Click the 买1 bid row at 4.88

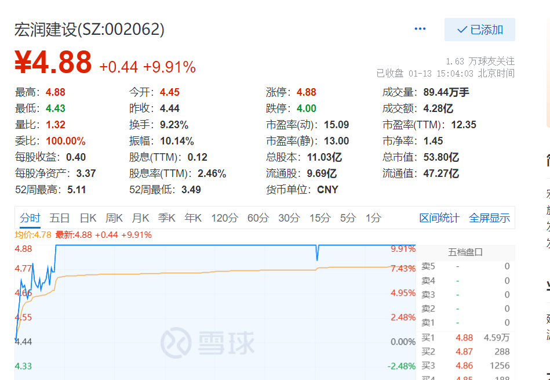click(465, 338)
